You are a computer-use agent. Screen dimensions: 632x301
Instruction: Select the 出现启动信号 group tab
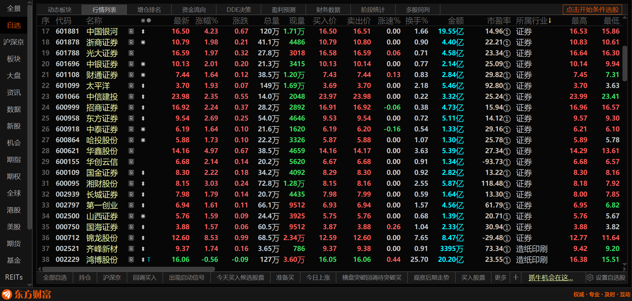pos(187,278)
